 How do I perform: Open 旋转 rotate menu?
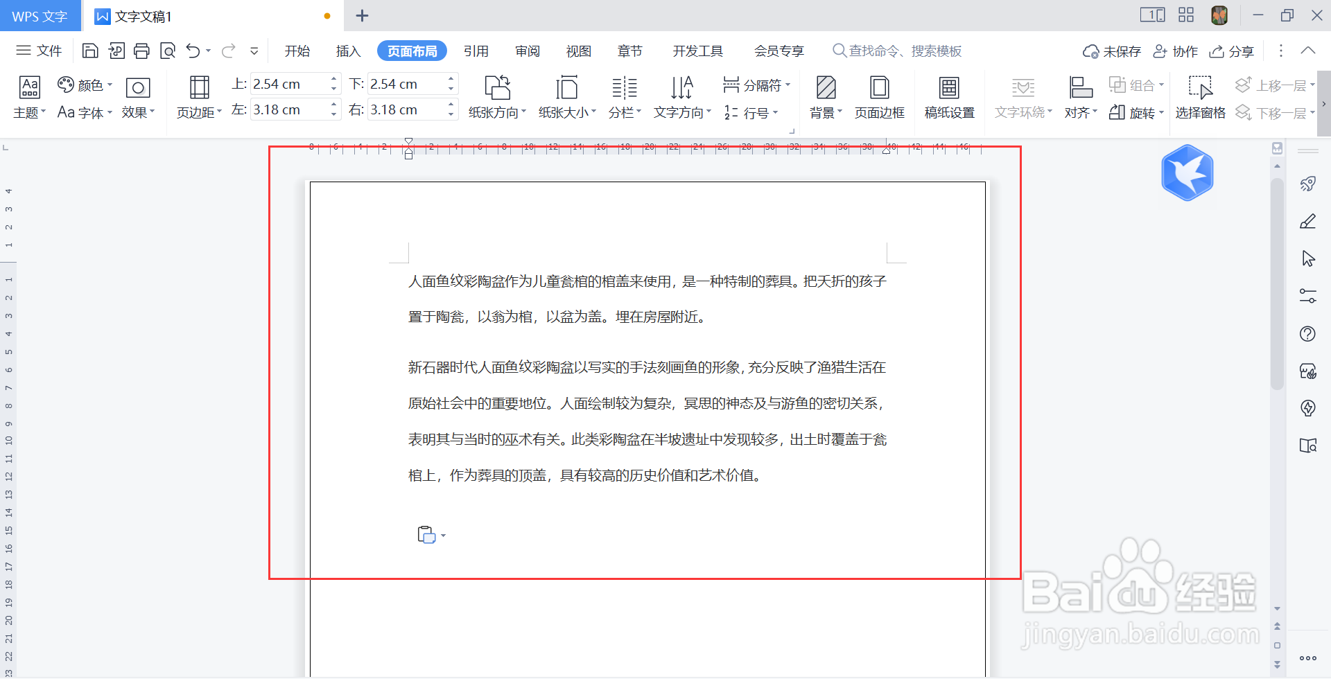pyautogui.click(x=1136, y=112)
